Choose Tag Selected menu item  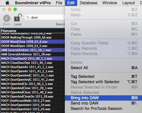(x=103, y=76)
